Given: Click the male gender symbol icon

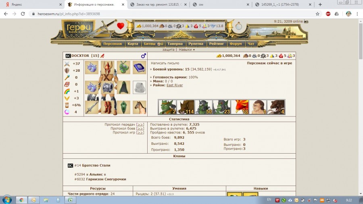Looking at the screenshot, I should (x=143, y=56).
